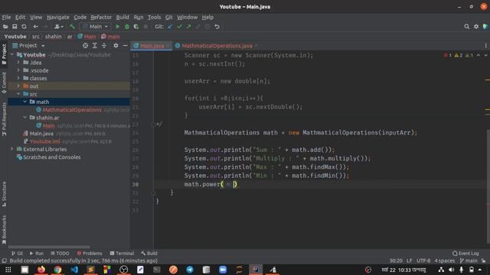Open Firefox from the taskbar
Image resolution: width=490 pixels, height=275 pixels.
[41, 270]
